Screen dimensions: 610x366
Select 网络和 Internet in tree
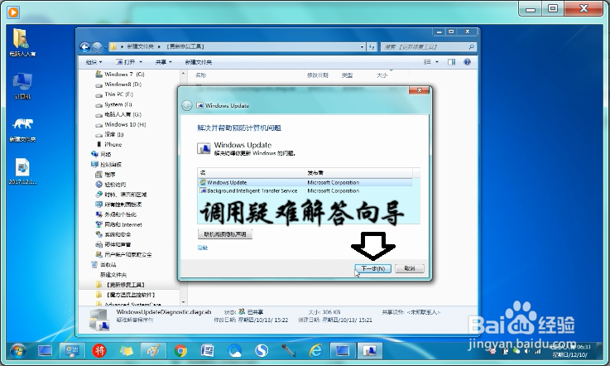tap(119, 224)
